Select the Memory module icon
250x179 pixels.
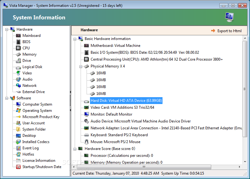pyautogui.click(x=18, y=54)
